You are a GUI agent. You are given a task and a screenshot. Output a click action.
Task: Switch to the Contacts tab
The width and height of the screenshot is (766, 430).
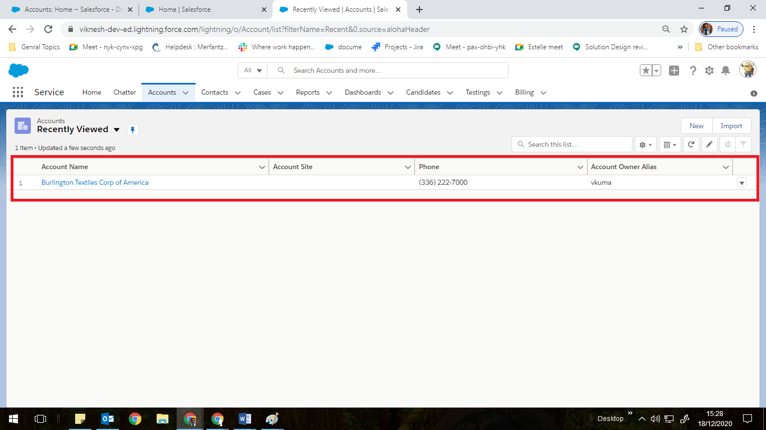[x=215, y=92]
